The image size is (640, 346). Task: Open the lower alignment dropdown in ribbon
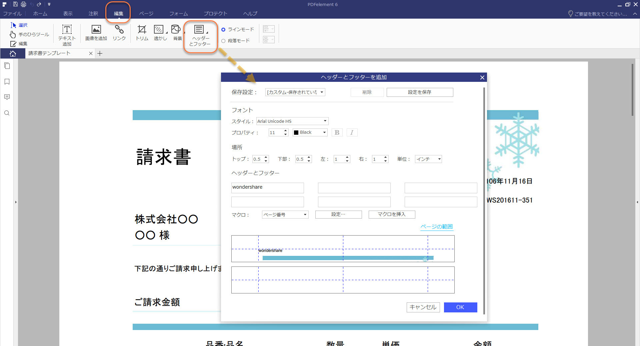(x=269, y=40)
